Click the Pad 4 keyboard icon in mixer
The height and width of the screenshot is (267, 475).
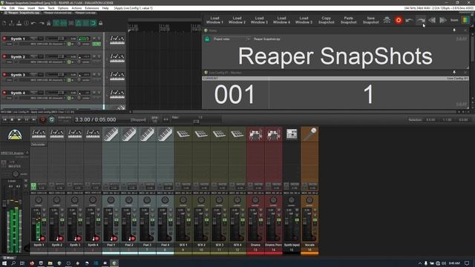(165, 134)
